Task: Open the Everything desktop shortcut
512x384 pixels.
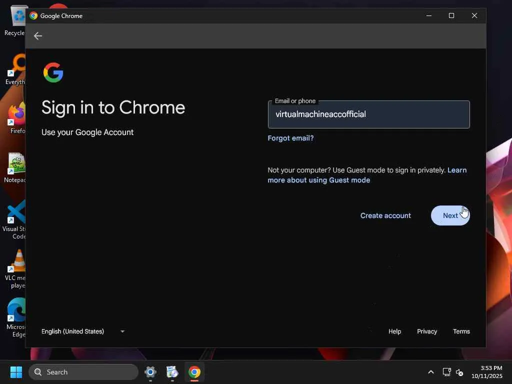Action: tap(15, 69)
